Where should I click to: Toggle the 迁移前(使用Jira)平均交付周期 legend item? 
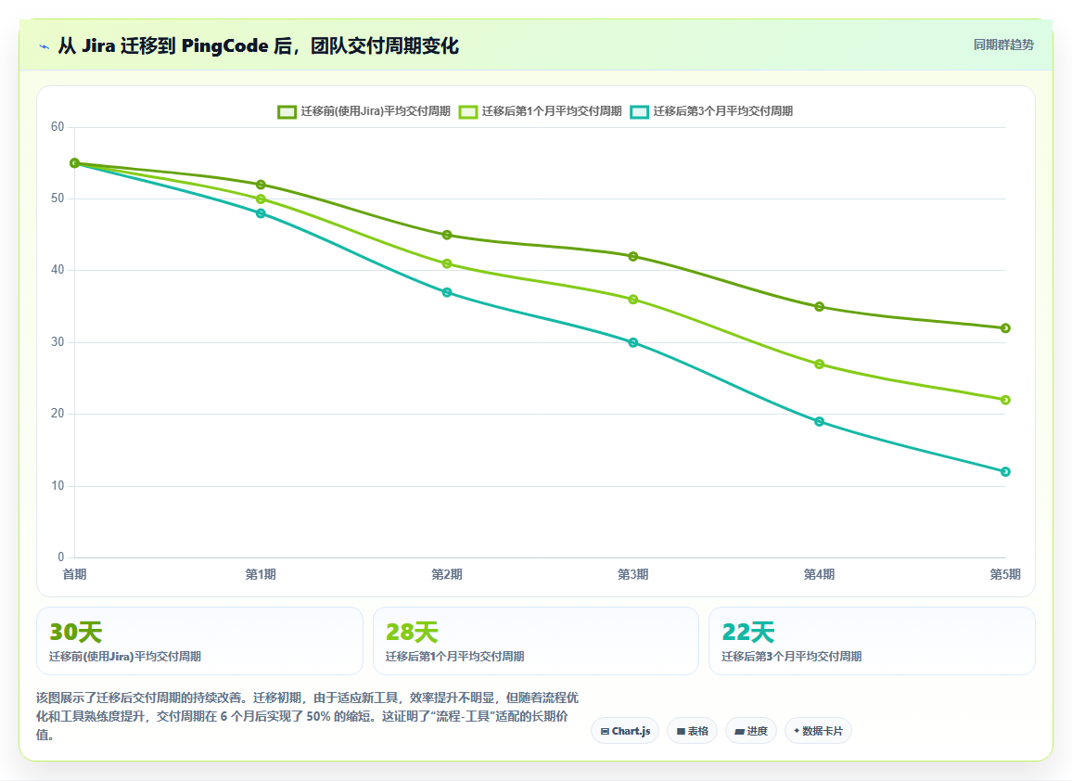click(x=364, y=111)
